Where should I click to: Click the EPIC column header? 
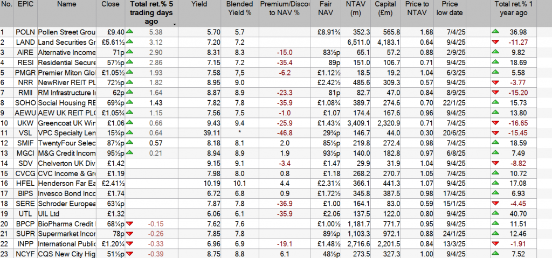tap(25, 13)
